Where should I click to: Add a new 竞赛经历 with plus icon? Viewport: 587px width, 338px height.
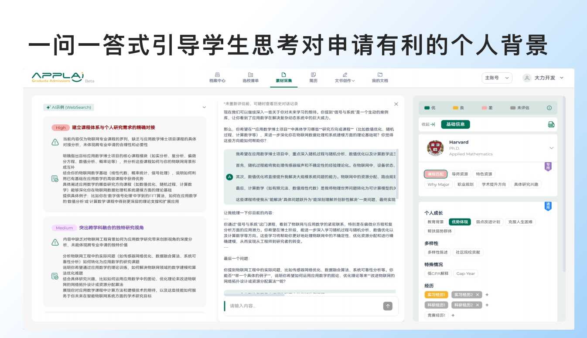click(x=453, y=315)
